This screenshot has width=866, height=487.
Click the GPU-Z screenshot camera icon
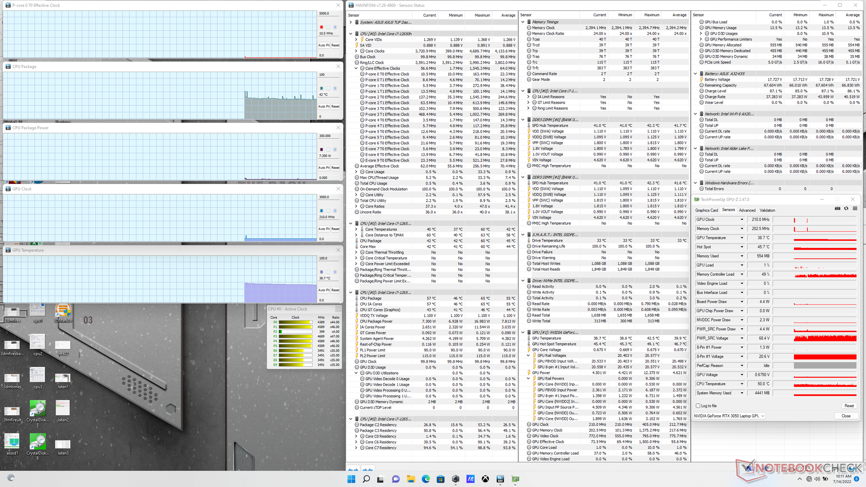point(838,208)
